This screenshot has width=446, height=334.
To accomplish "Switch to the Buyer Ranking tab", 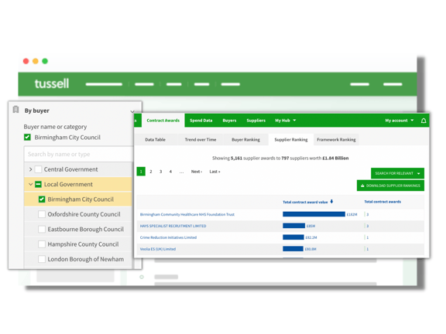I will click(x=245, y=139).
